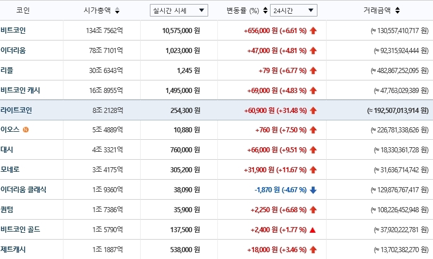Click the 1조 1887억 market cap value
Screen dimensions: 433x259
[108, 250]
